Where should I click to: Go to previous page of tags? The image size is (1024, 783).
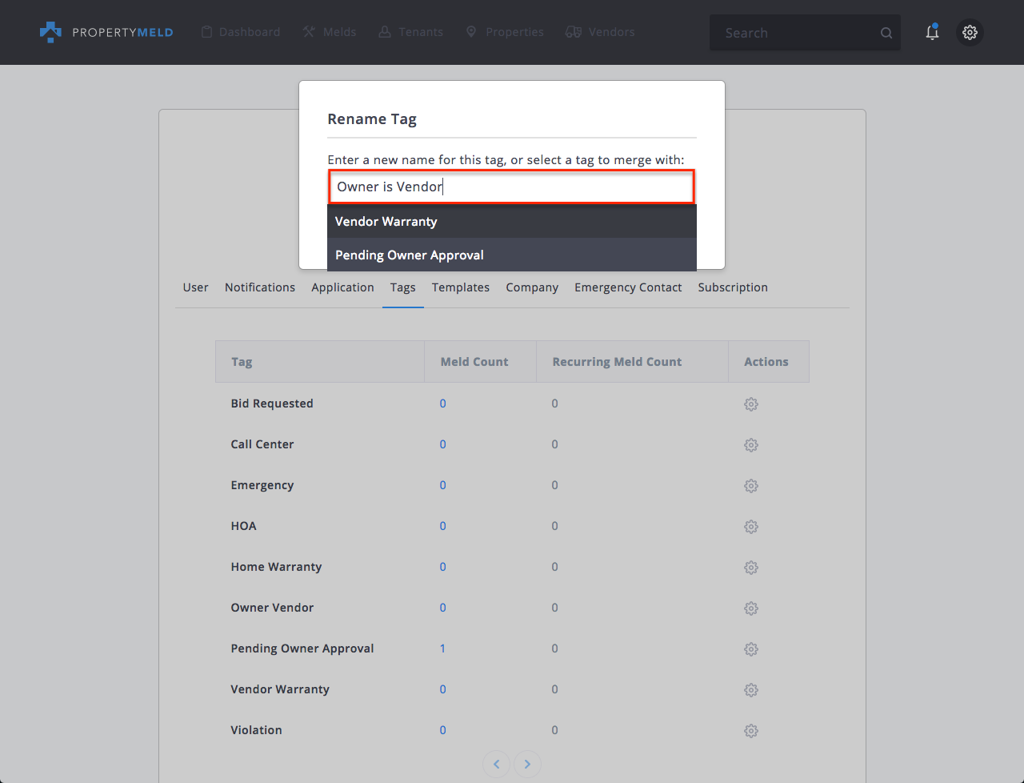[496, 764]
